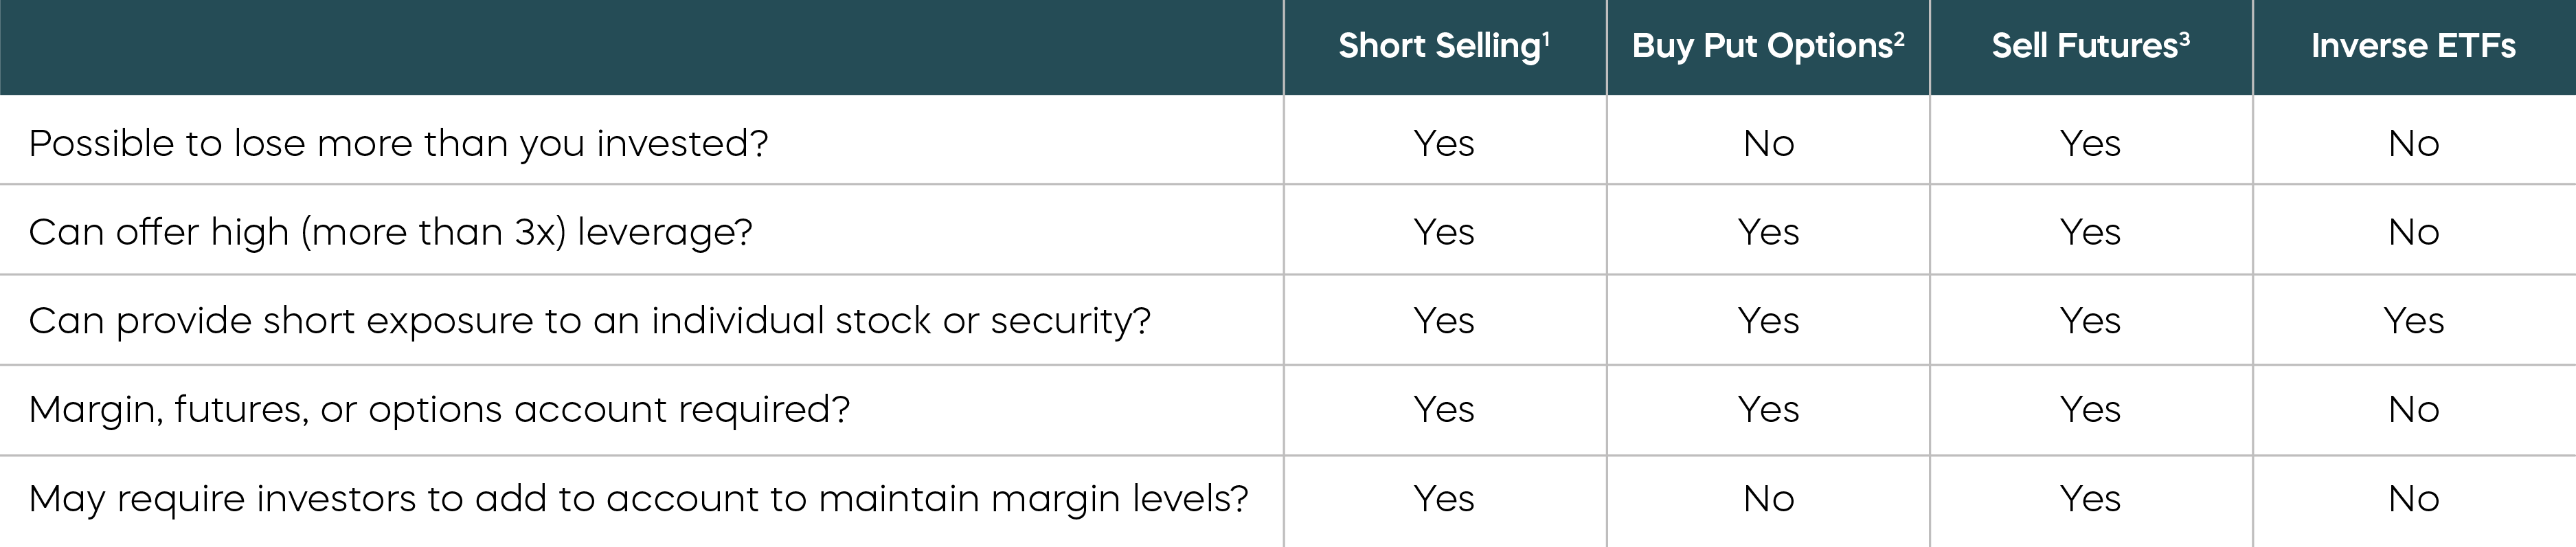Click Inverse ETFs 'No' in the account required row
Image resolution: width=2576 pixels, height=547 pixels.
tap(2413, 409)
